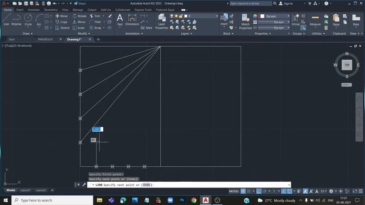Screen dimensions: 365x205
Task: Click the Copy tool
Action: (x=62, y=22)
